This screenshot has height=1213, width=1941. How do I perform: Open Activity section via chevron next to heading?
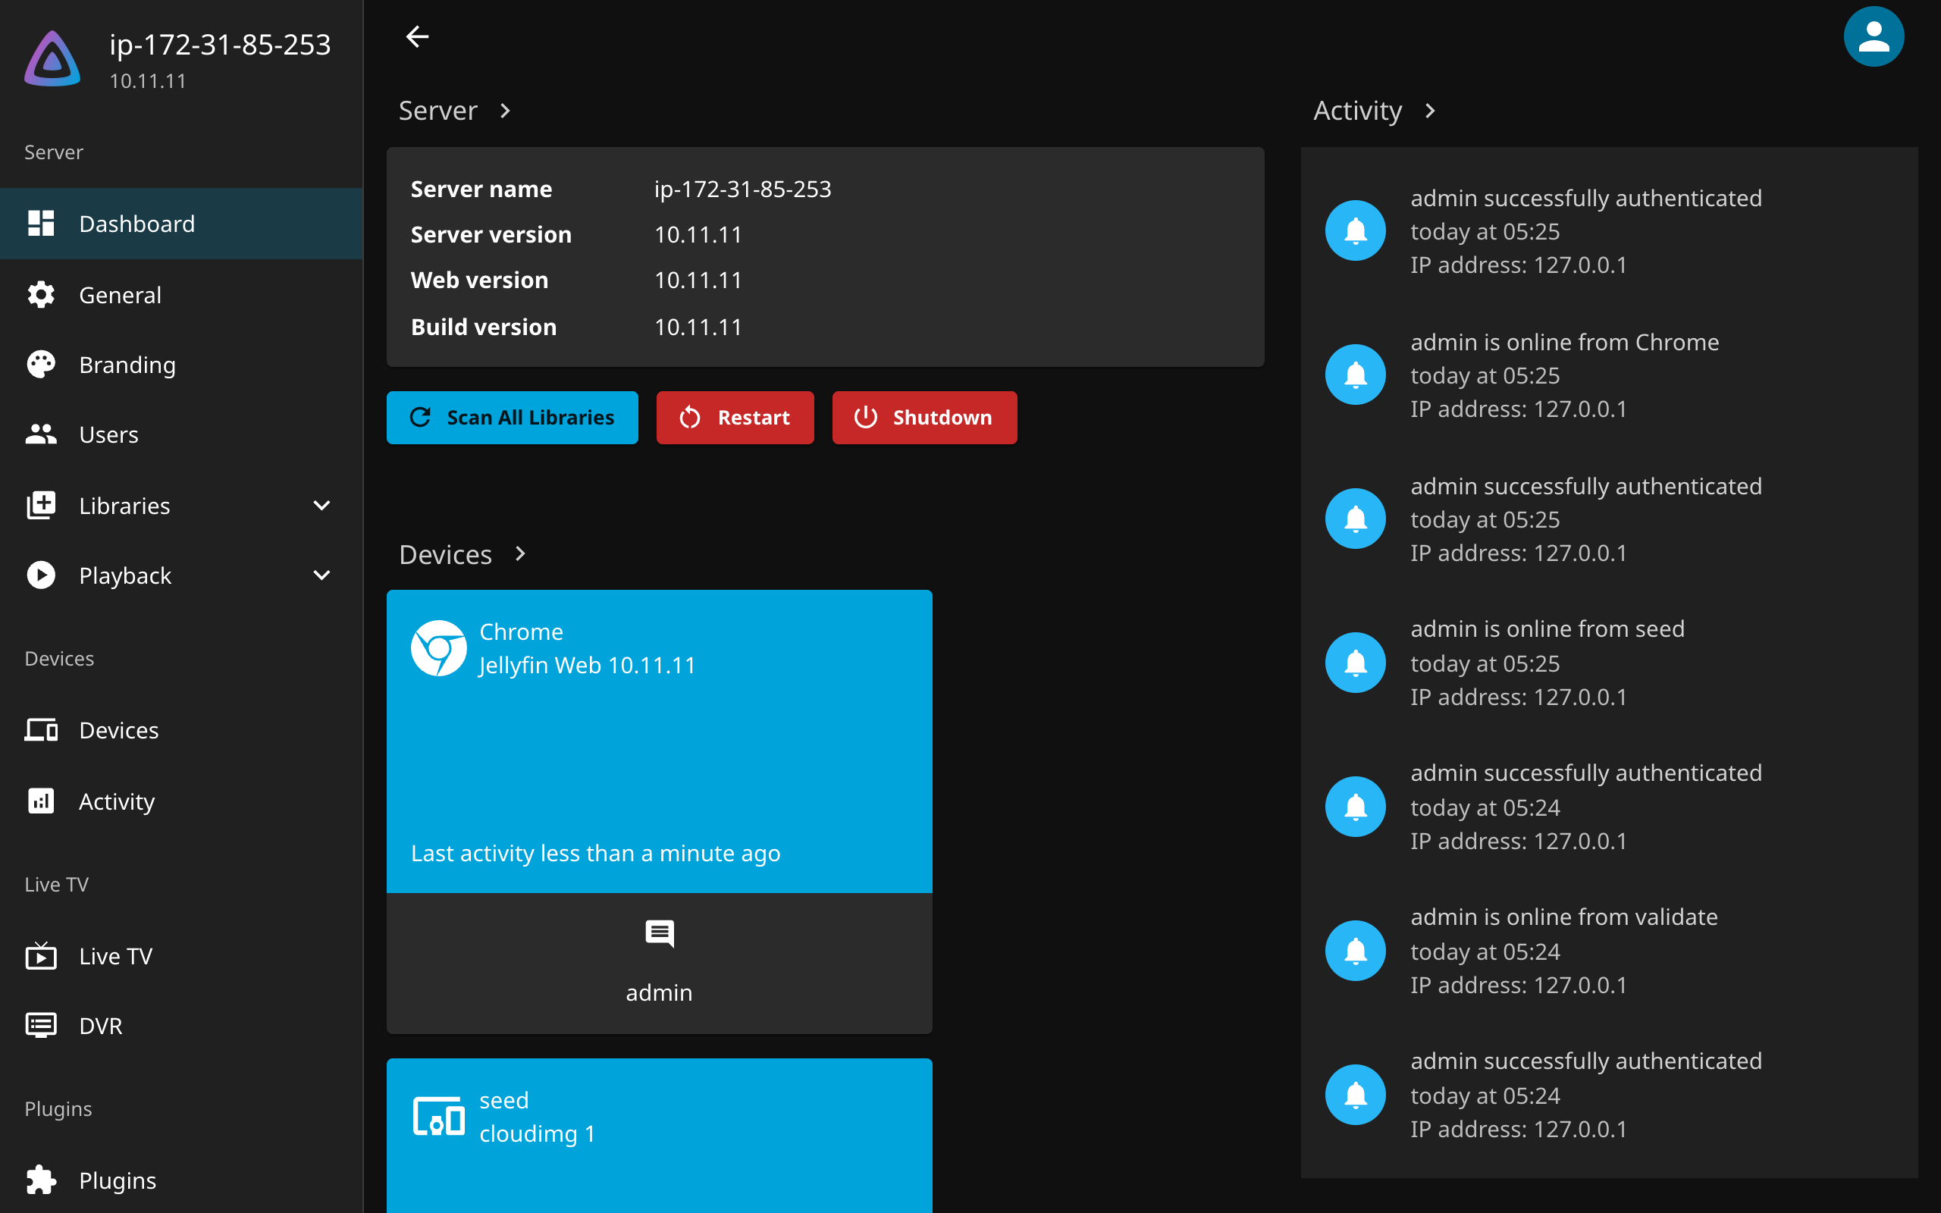(x=1430, y=111)
